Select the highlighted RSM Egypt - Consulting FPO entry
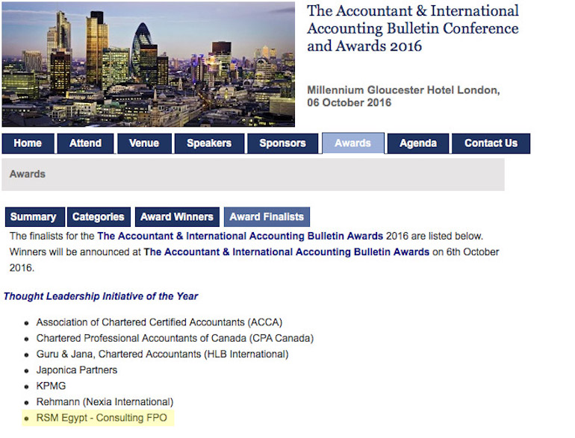 [102, 418]
